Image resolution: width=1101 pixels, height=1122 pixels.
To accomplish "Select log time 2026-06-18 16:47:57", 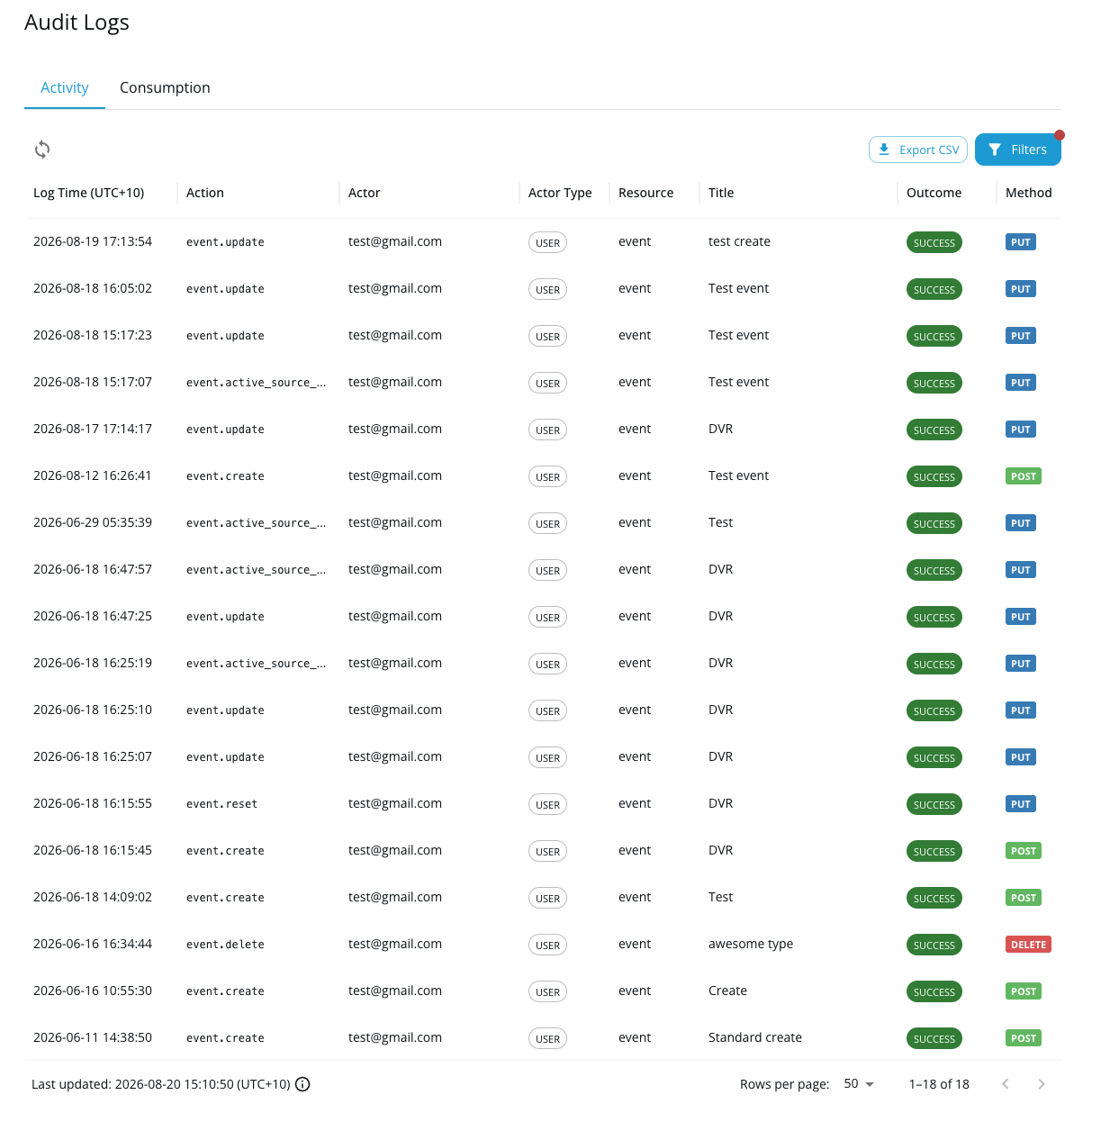I will coord(93,569).
